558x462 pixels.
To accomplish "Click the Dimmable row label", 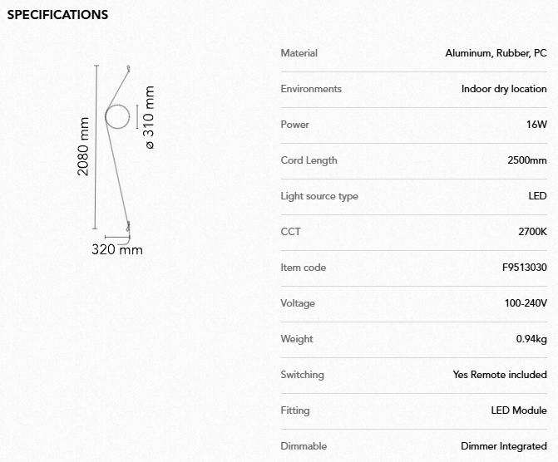I will (x=304, y=446).
